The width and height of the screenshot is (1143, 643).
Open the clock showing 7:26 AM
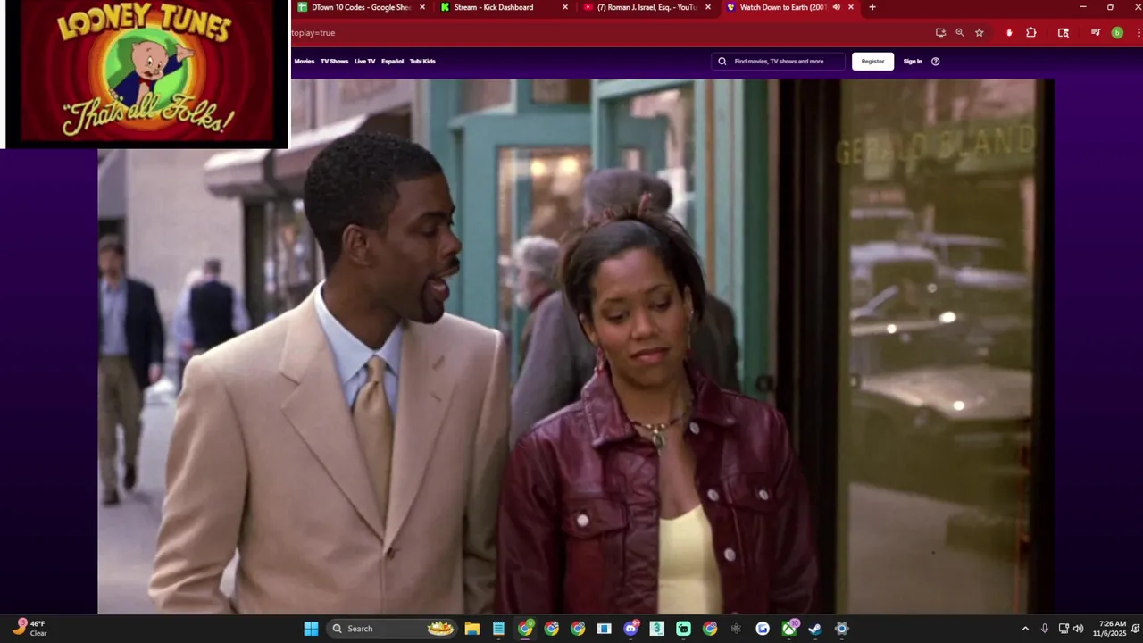pos(1111,629)
